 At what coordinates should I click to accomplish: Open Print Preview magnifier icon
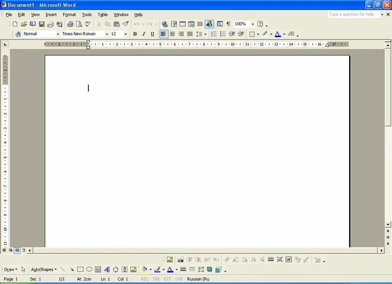[x=79, y=24]
